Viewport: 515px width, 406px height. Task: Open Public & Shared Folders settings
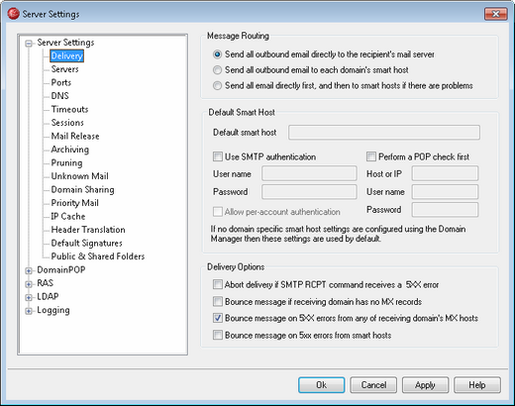[x=98, y=256]
